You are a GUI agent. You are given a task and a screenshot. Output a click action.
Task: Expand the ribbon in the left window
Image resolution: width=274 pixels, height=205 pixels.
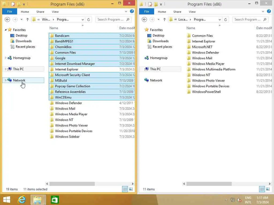click(x=126, y=11)
